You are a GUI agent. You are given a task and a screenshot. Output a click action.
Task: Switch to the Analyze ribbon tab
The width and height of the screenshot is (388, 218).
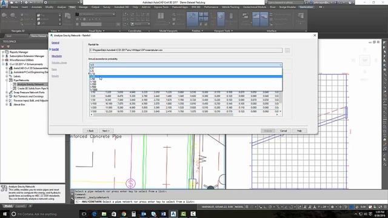coord(61,7)
